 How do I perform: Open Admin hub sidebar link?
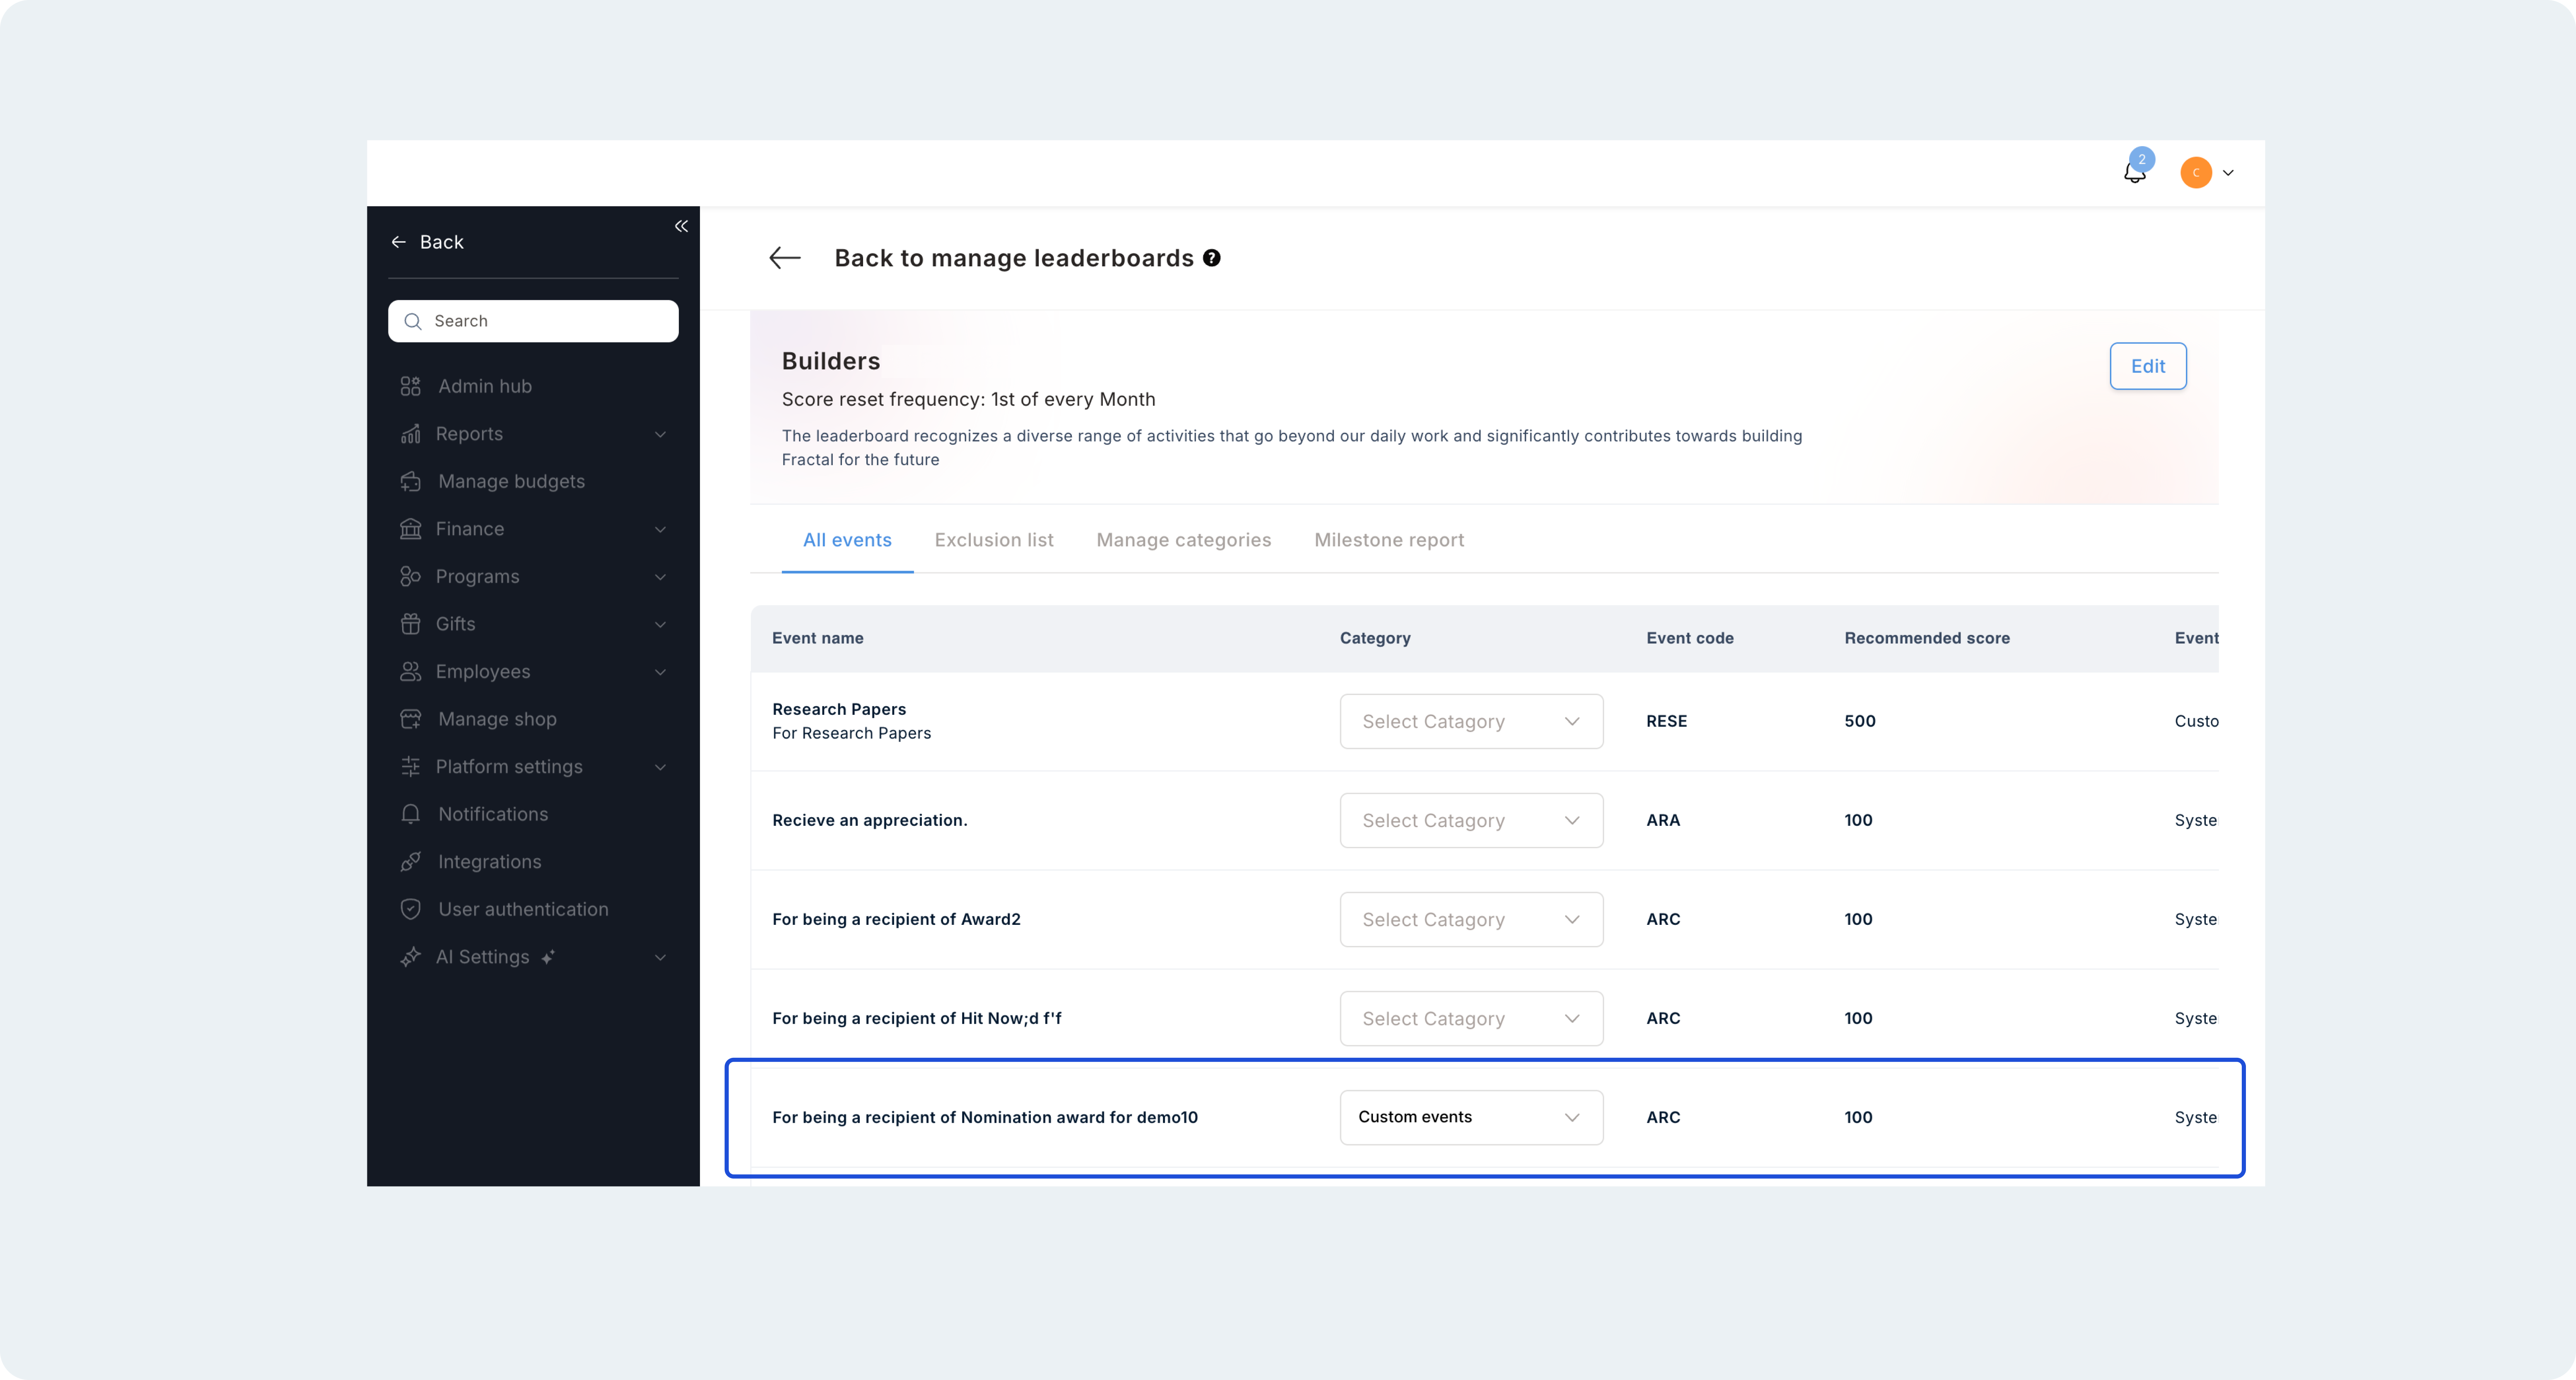point(485,386)
